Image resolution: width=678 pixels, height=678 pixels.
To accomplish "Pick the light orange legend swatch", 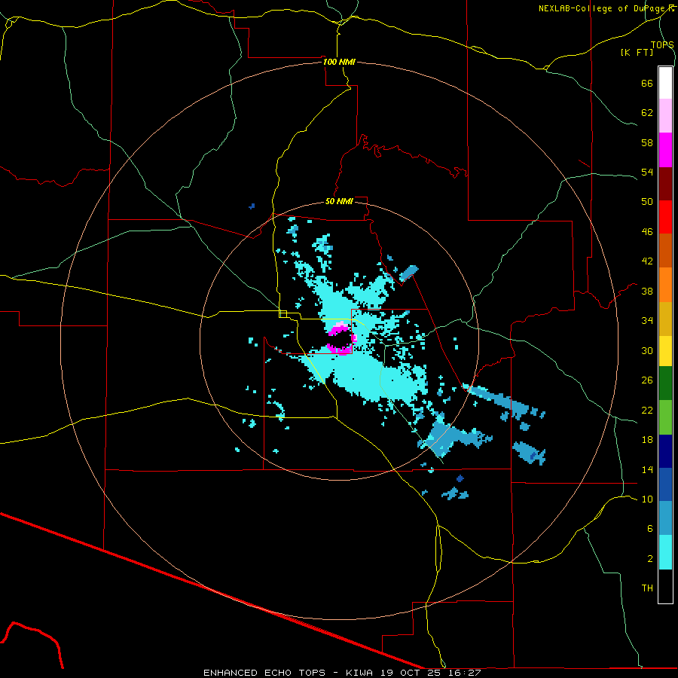I will [665, 285].
